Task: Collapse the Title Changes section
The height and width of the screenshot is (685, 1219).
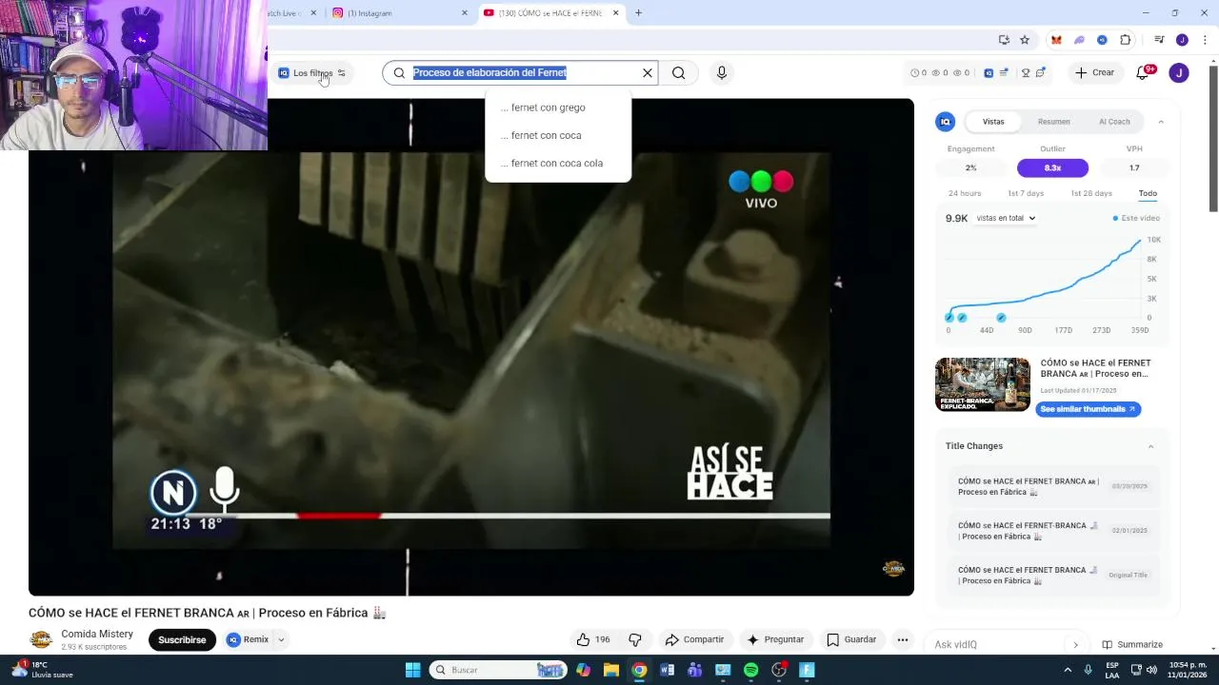Action: (1150, 446)
